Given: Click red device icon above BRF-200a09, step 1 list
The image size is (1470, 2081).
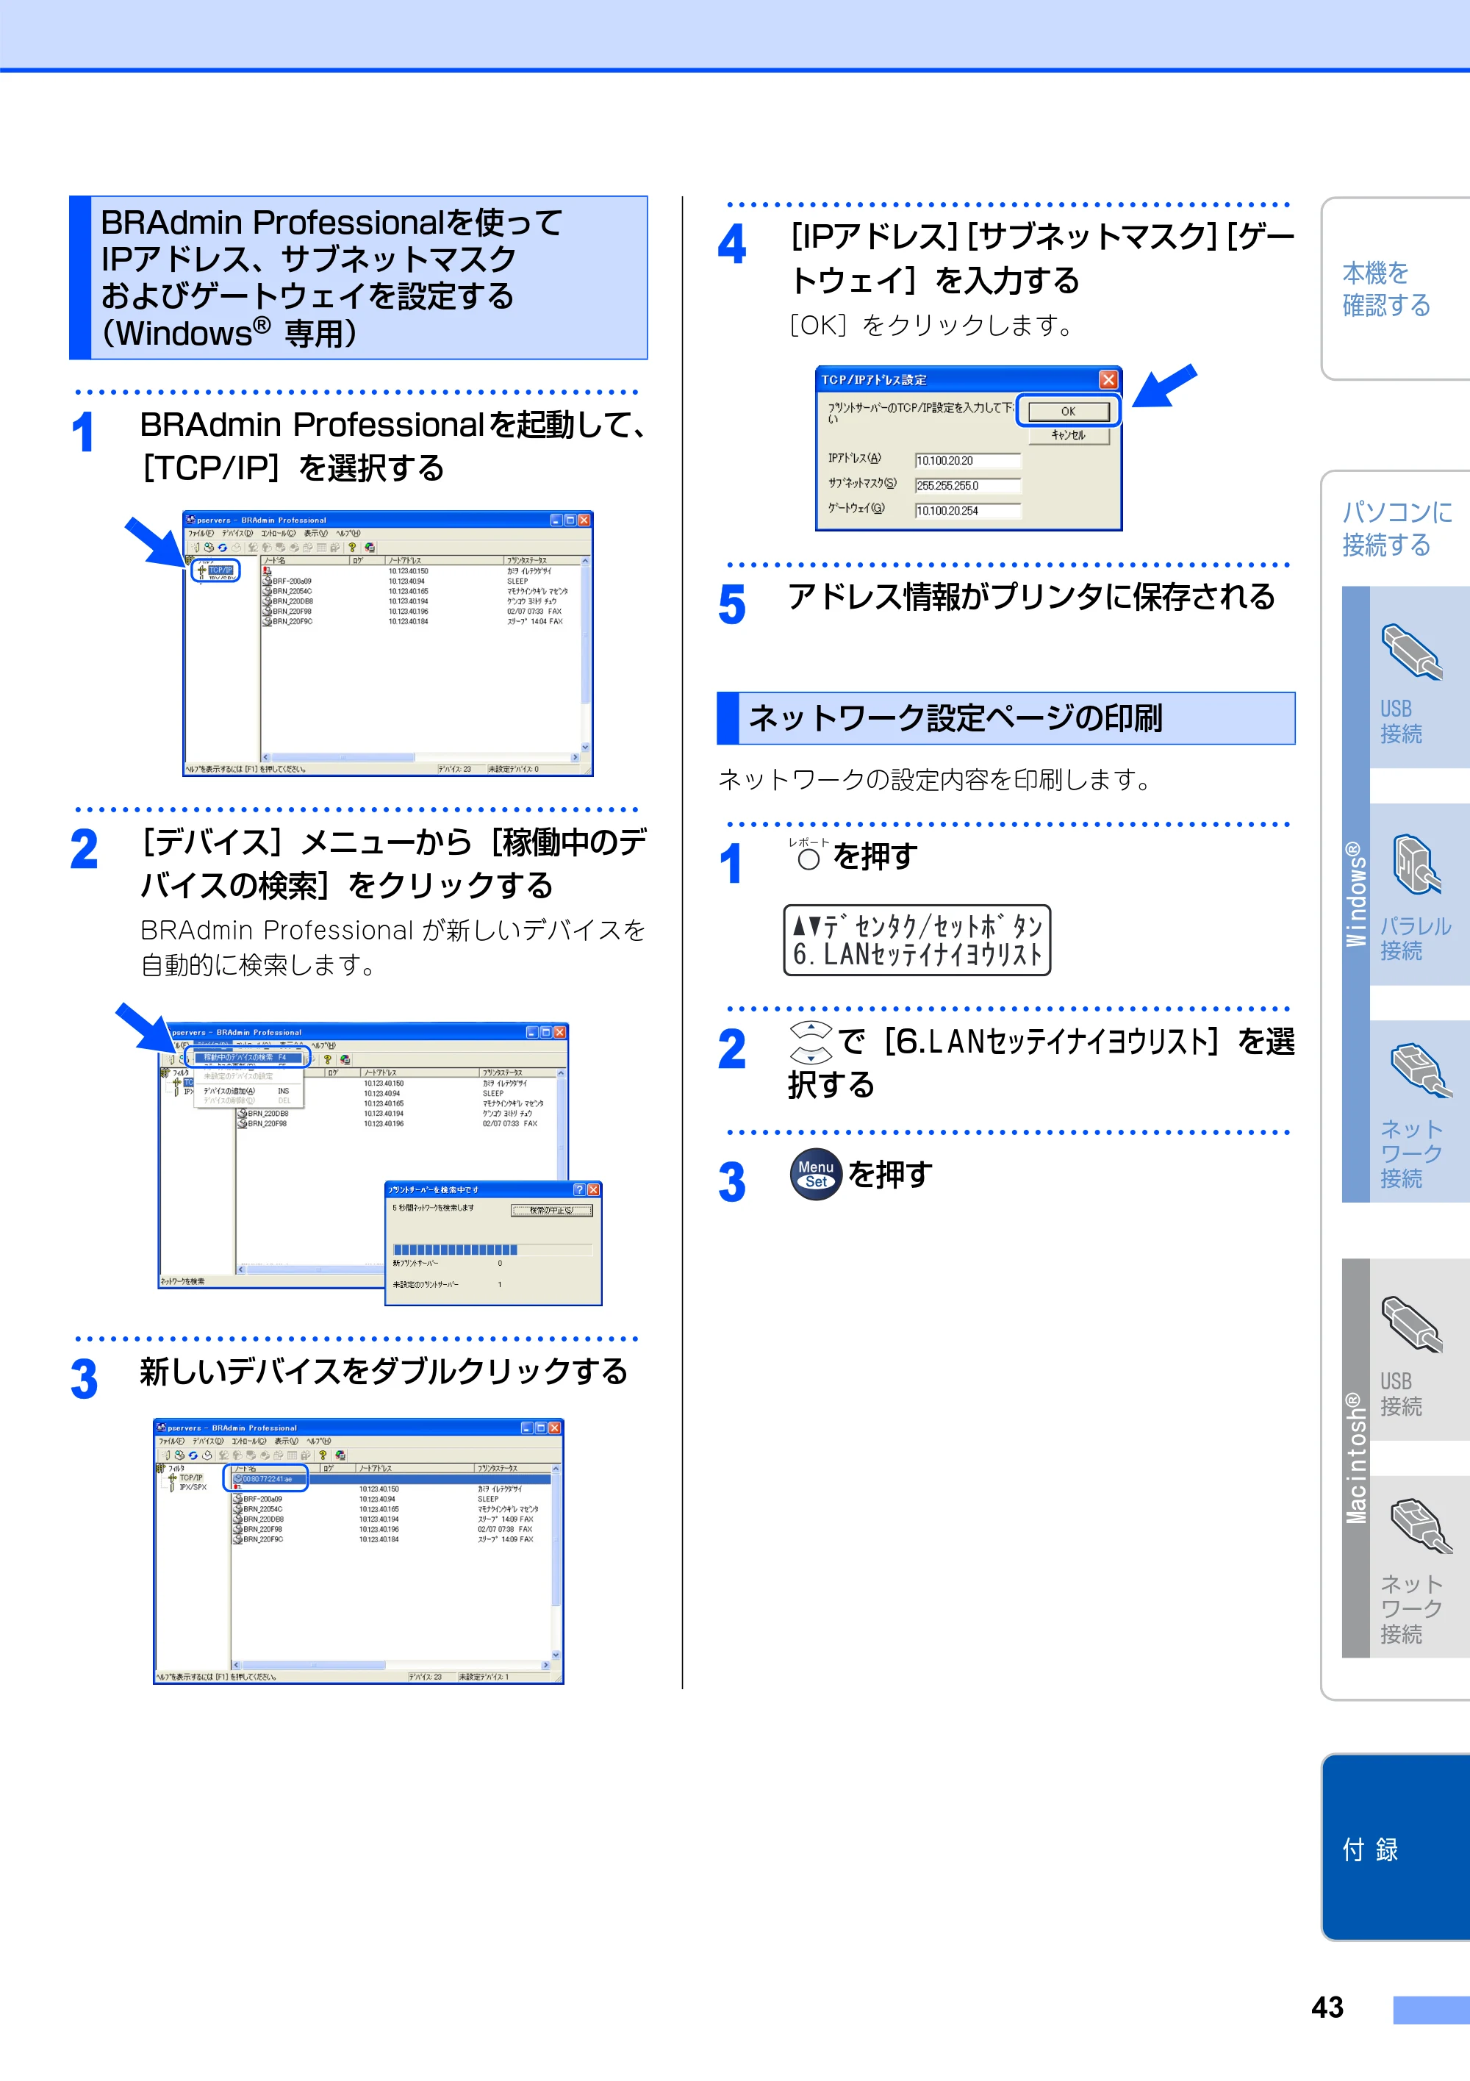Looking at the screenshot, I should (x=268, y=571).
